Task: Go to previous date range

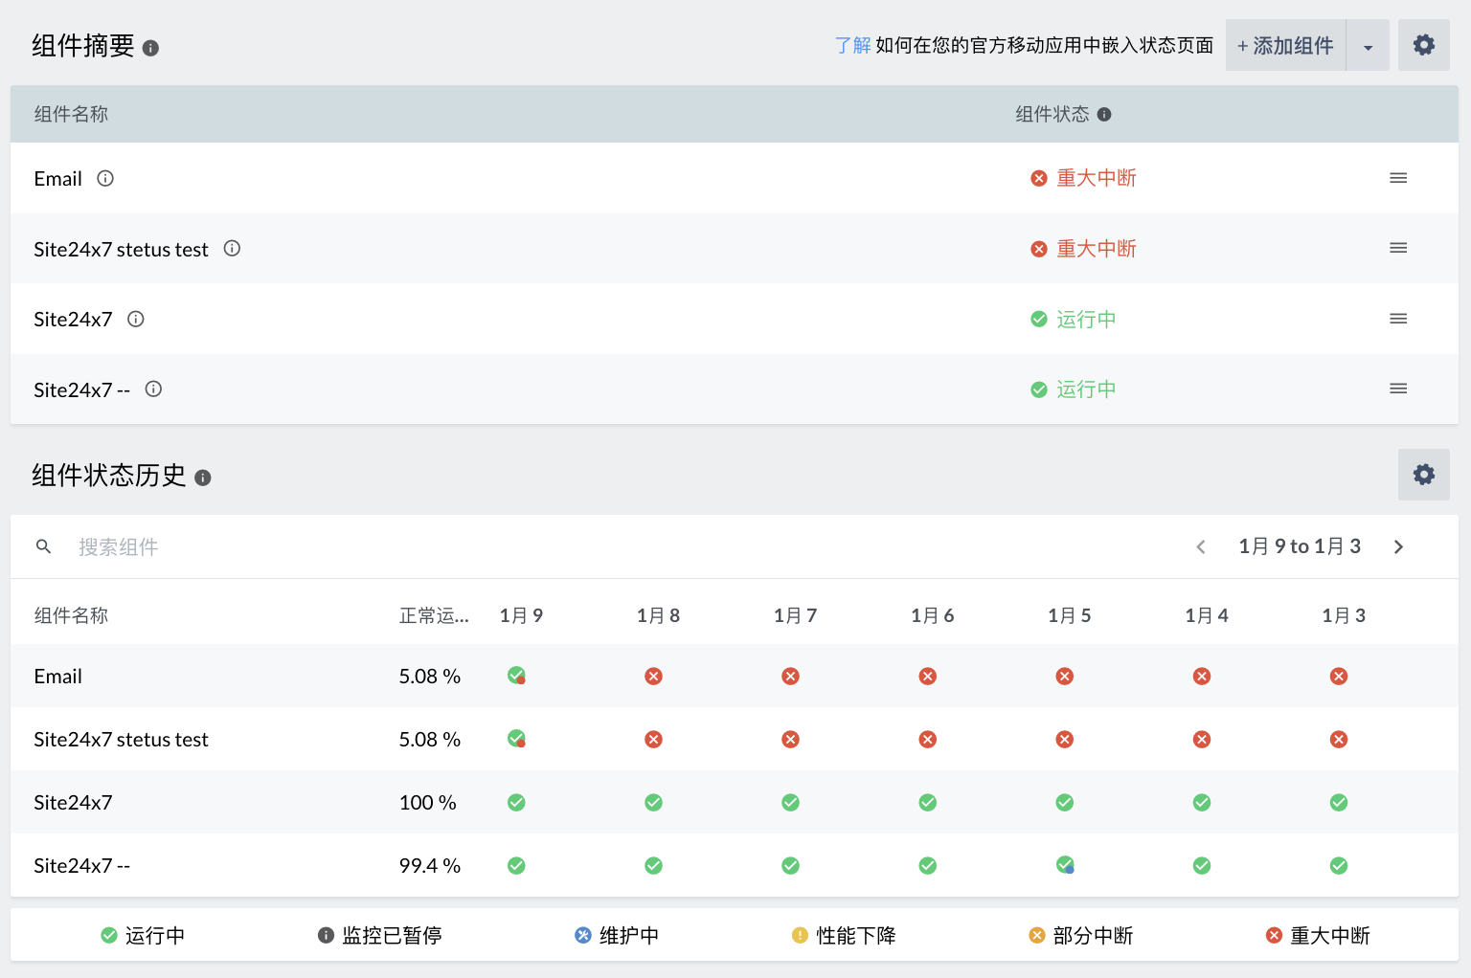Action: click(x=1201, y=546)
